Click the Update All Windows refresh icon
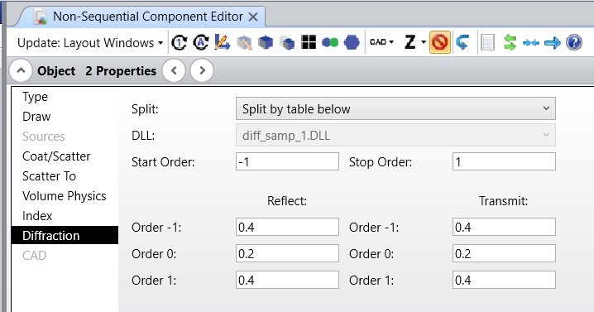This screenshot has width=594, height=312. 180,42
